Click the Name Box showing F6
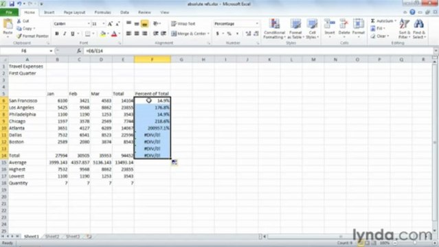The height and width of the screenshot is (247, 439). (25, 51)
